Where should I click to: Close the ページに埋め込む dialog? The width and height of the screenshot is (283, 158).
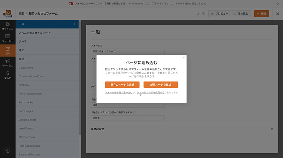[184, 57]
